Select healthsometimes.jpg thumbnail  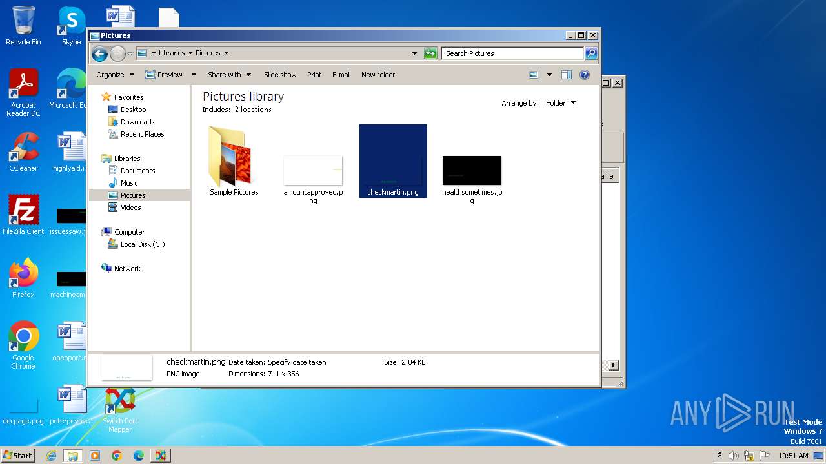tap(472, 171)
